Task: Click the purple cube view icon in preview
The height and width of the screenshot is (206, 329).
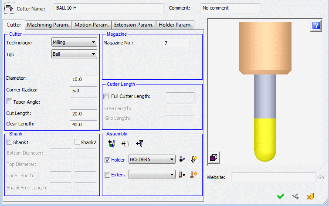Action: [214, 158]
